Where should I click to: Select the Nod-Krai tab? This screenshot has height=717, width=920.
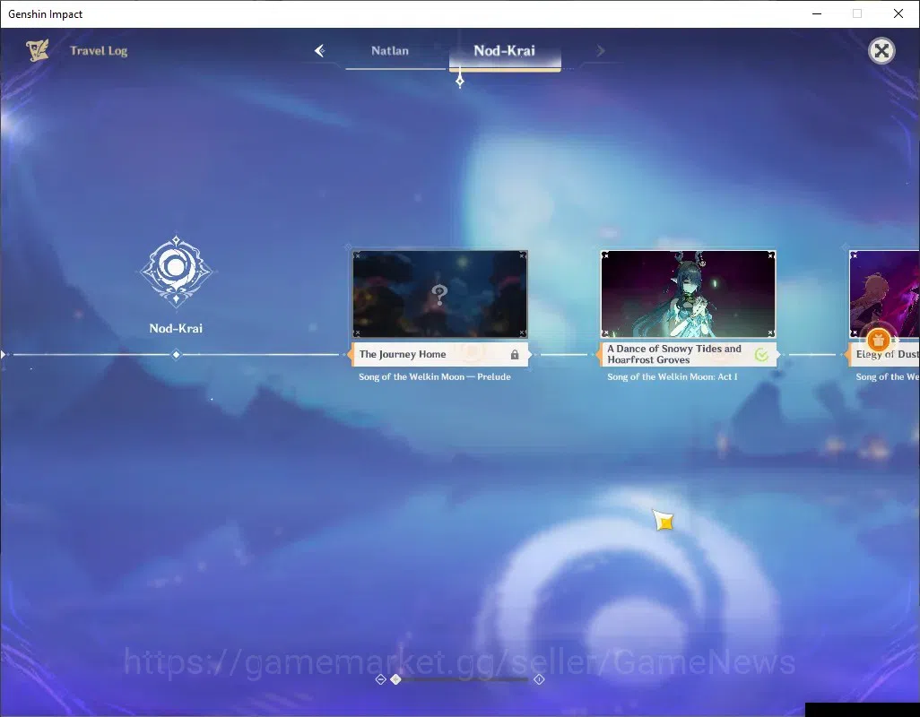(505, 51)
